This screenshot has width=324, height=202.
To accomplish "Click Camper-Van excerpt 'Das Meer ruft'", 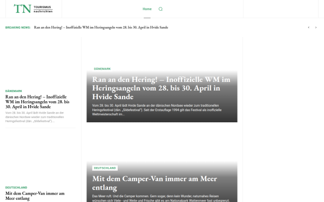I will [x=161, y=198].
